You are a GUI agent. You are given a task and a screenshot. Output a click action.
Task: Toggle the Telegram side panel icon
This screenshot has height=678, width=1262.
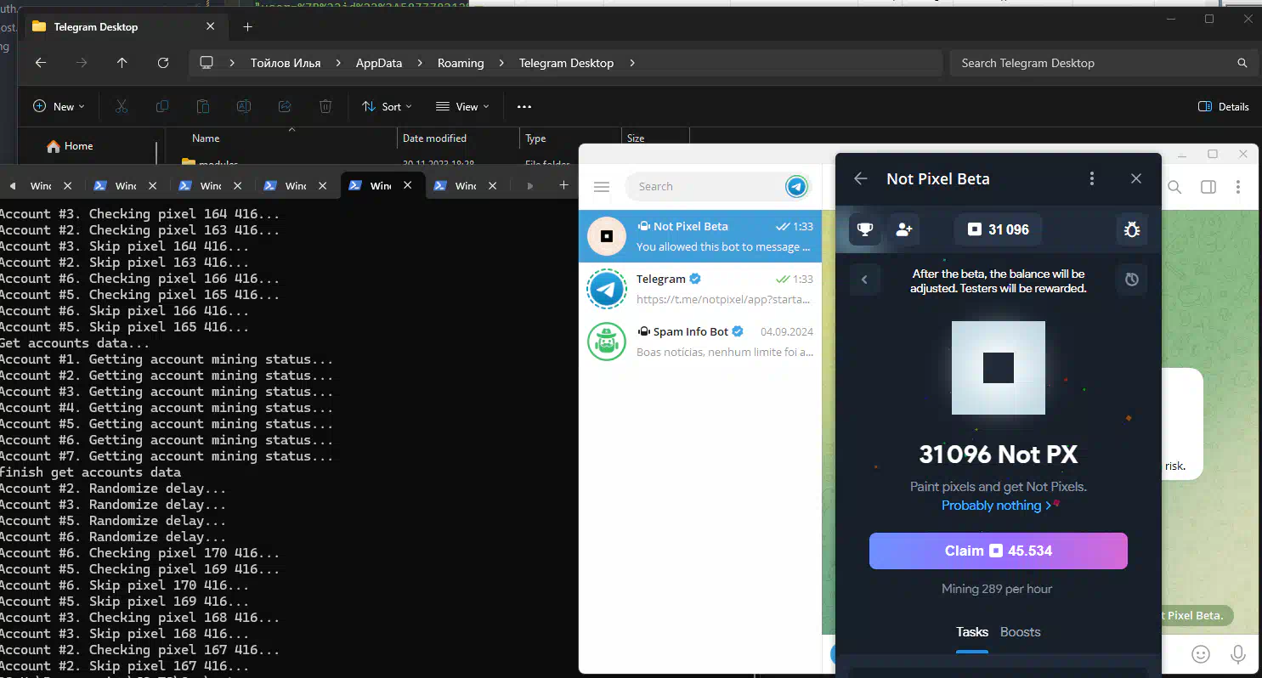coord(1208,187)
